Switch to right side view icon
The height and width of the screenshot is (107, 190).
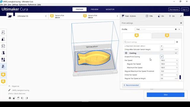pos(26,98)
